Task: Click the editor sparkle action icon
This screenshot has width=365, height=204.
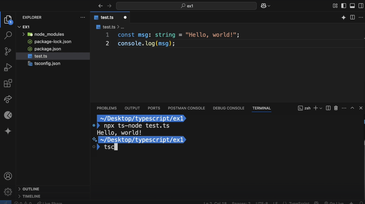Action: tap(344, 17)
